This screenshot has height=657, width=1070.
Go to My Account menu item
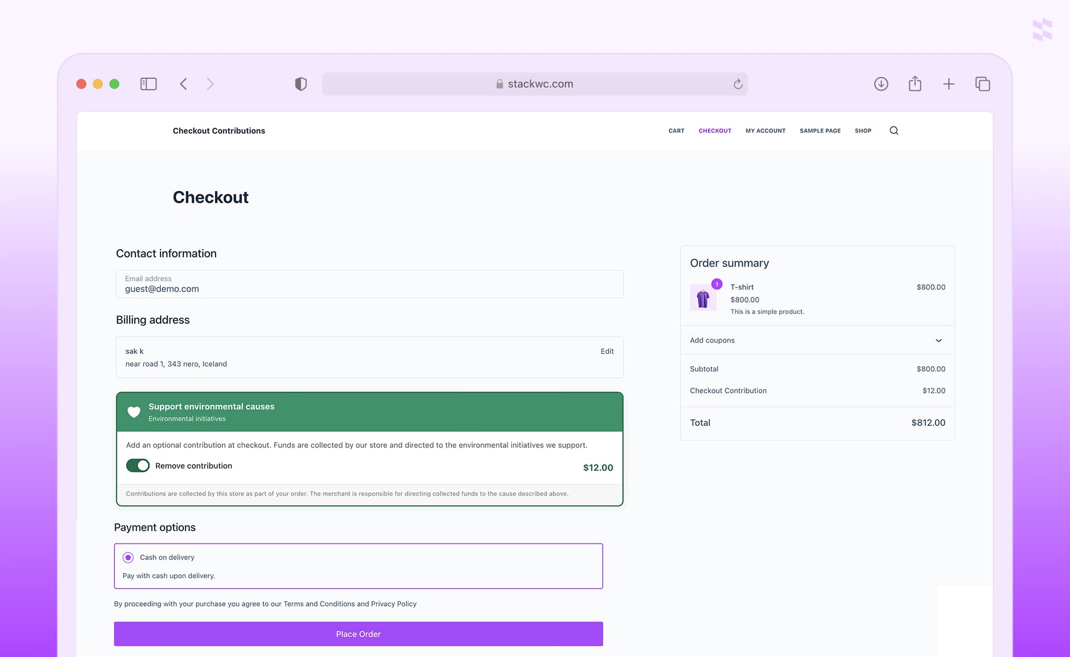pyautogui.click(x=765, y=131)
